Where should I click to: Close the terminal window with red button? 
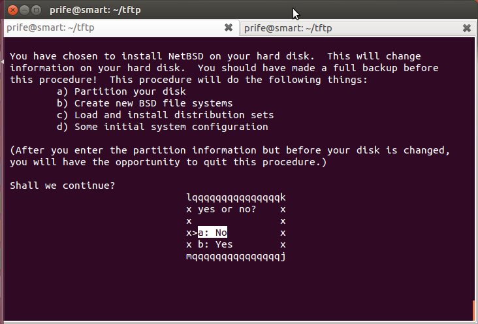[x=12, y=10]
